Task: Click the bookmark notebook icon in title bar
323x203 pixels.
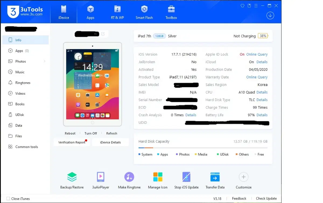Action: click(249, 5)
